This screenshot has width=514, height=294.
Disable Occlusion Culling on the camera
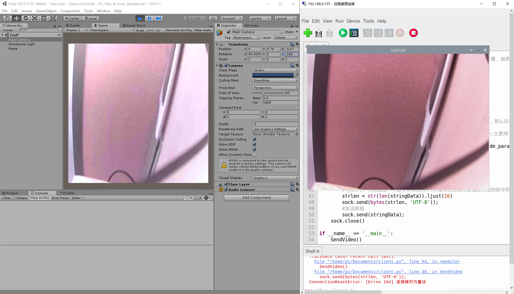point(254,139)
